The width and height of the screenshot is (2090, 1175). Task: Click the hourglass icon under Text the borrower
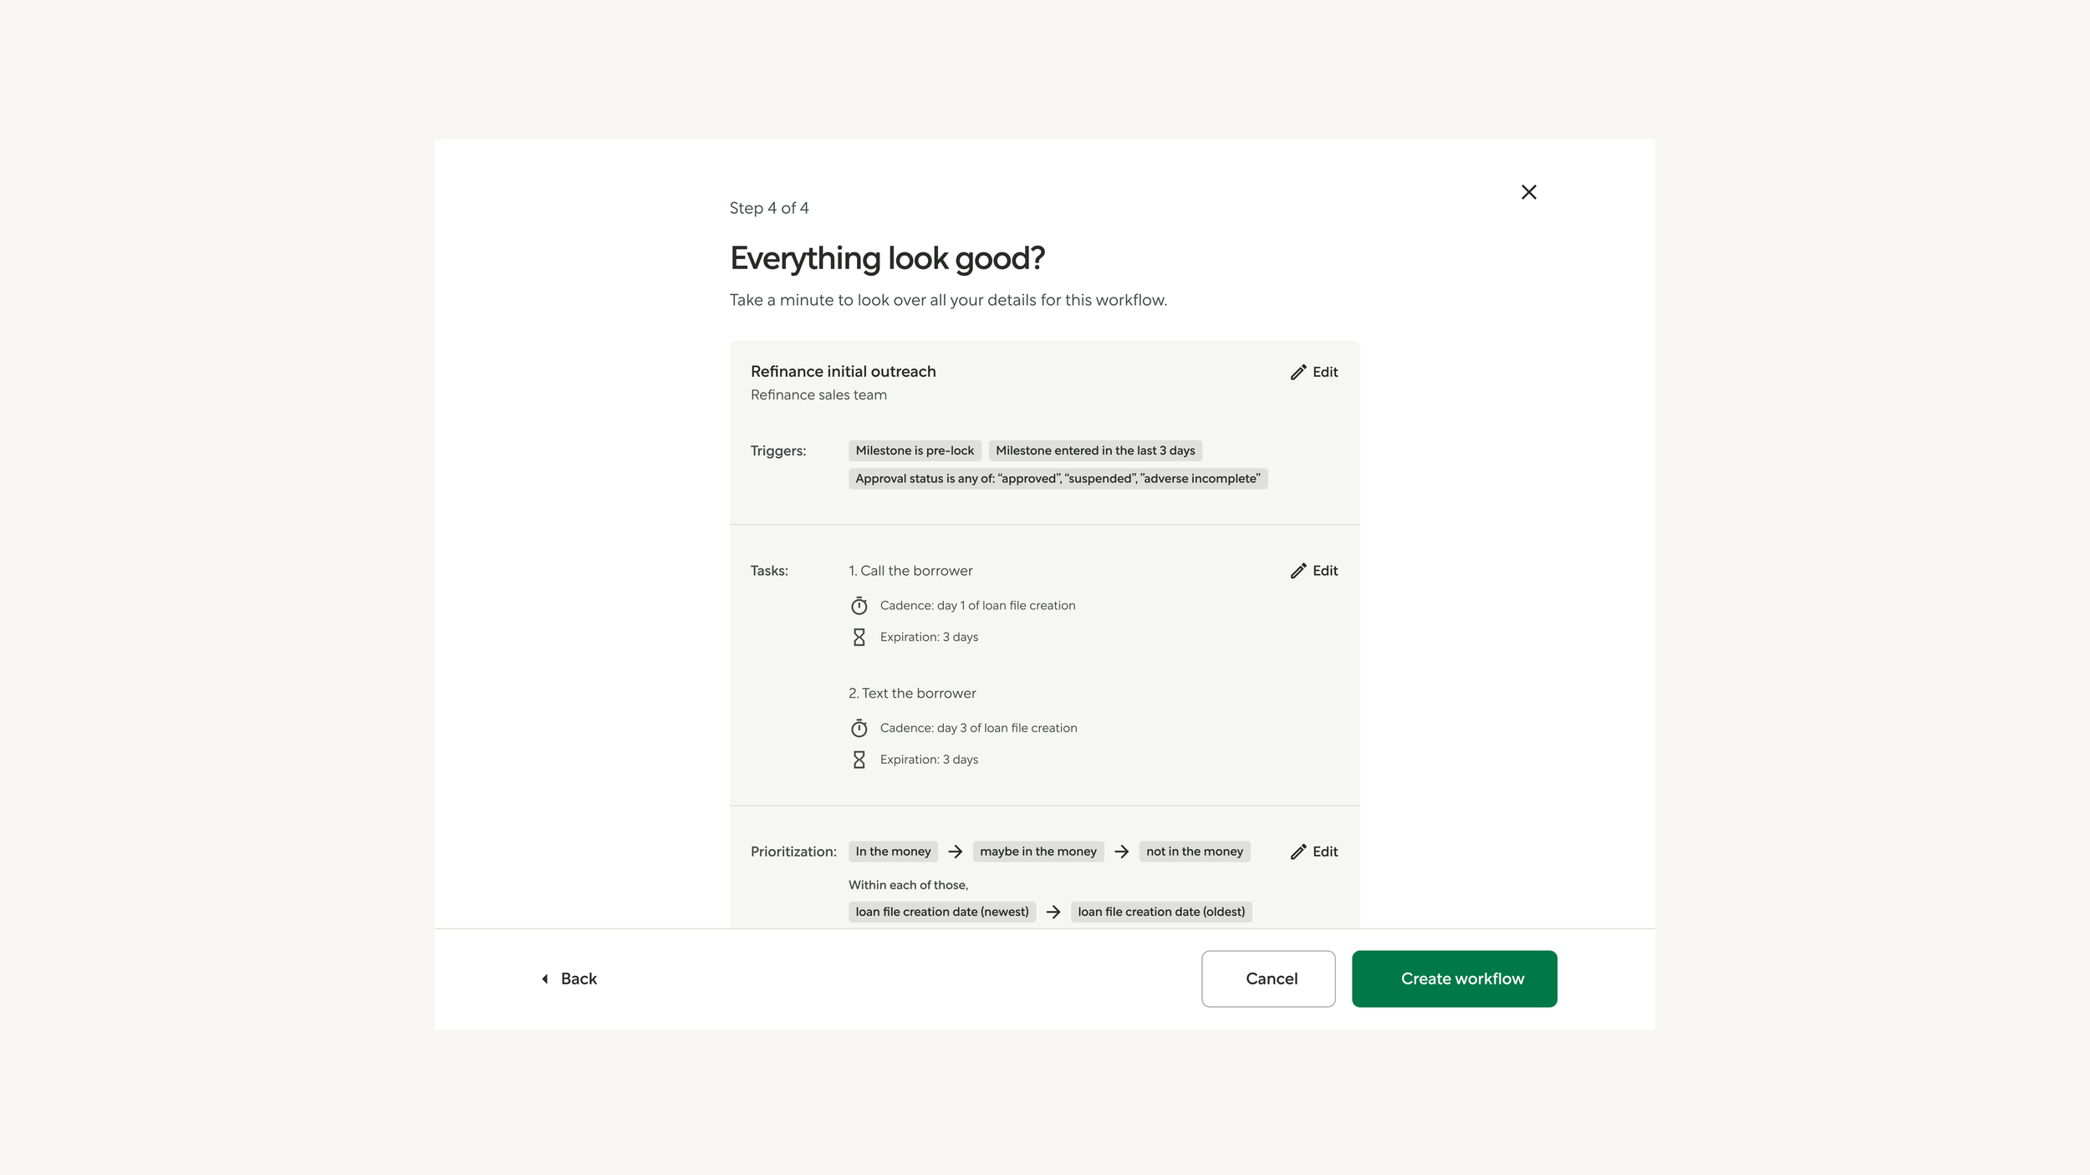point(859,760)
